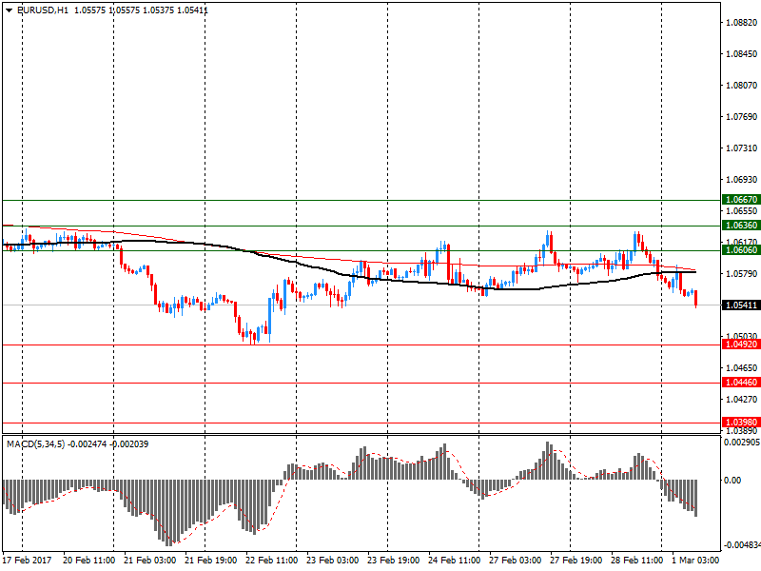Click the 17 Feb 2017 time axis label

(x=27, y=560)
